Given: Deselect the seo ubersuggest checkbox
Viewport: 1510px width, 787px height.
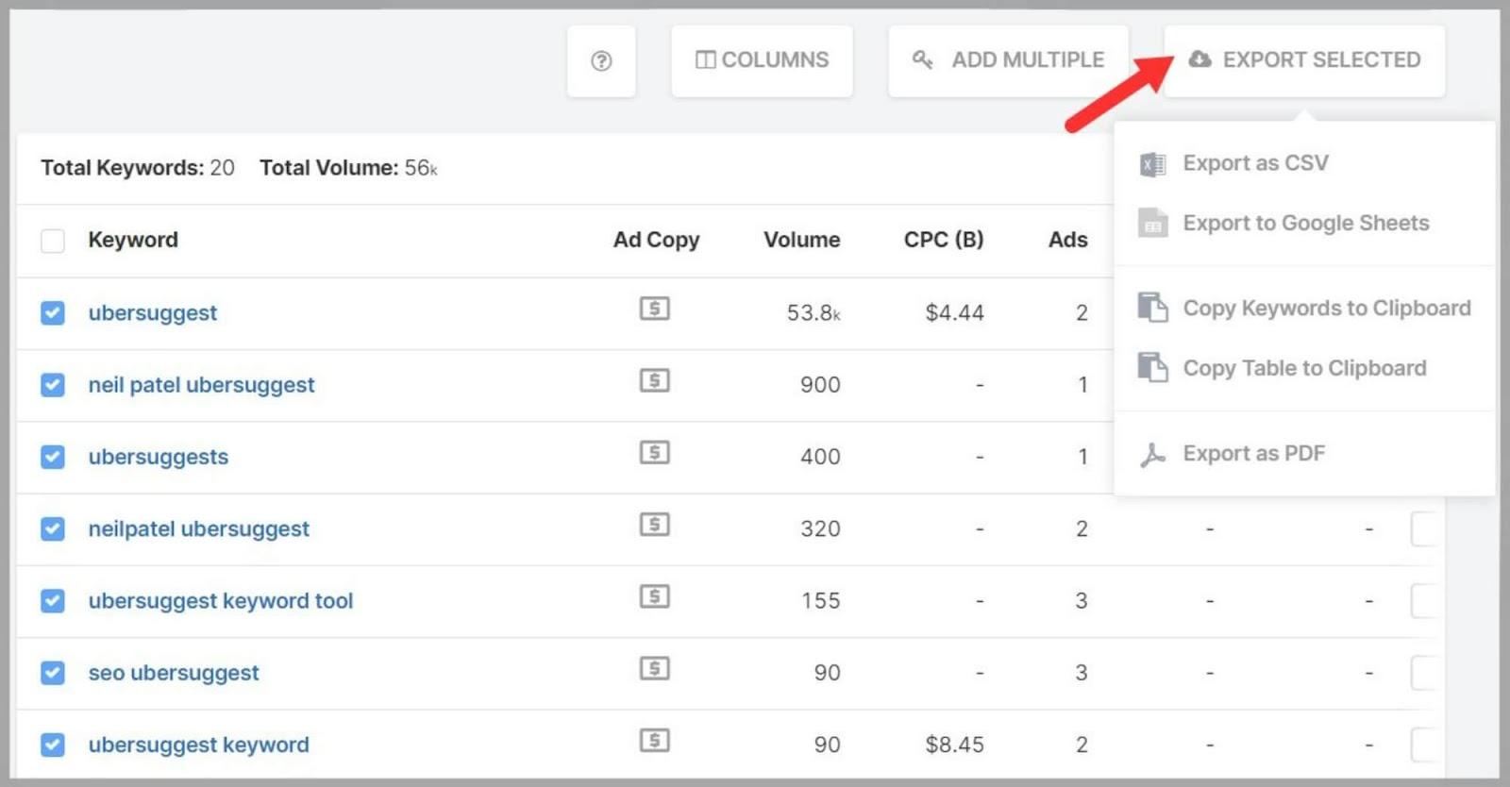Looking at the screenshot, I should pos(53,673).
